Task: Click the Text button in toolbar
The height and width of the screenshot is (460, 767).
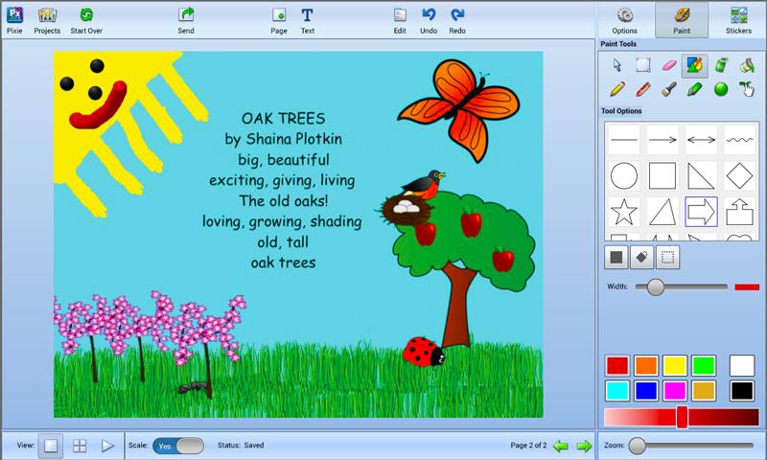Action: (x=307, y=19)
